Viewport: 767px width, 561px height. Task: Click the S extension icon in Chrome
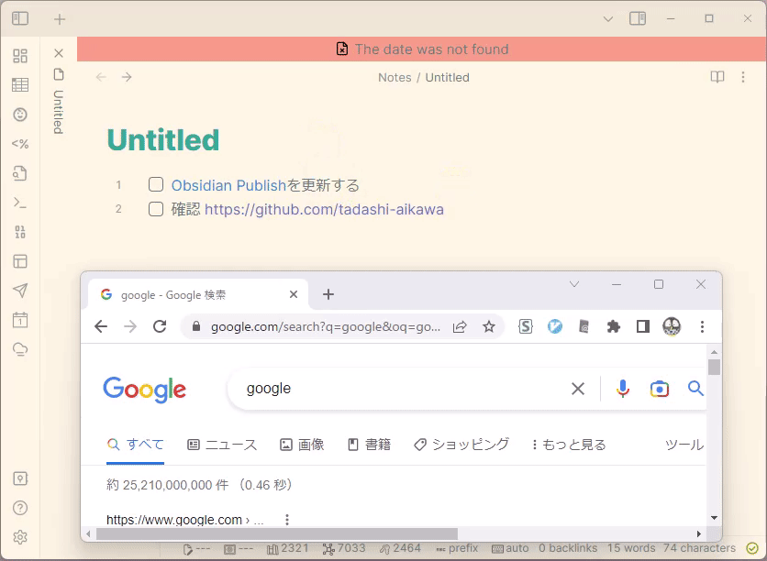click(526, 326)
